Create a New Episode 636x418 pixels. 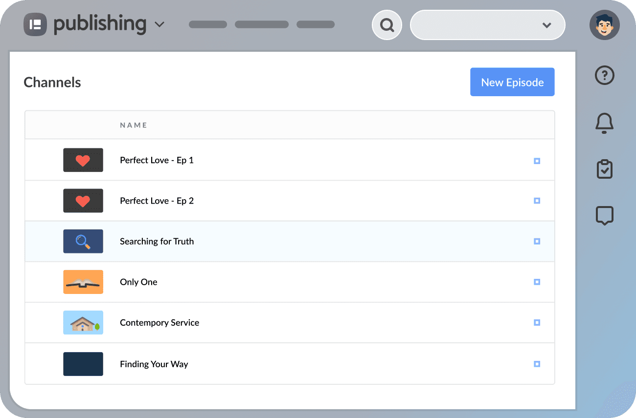coord(512,82)
